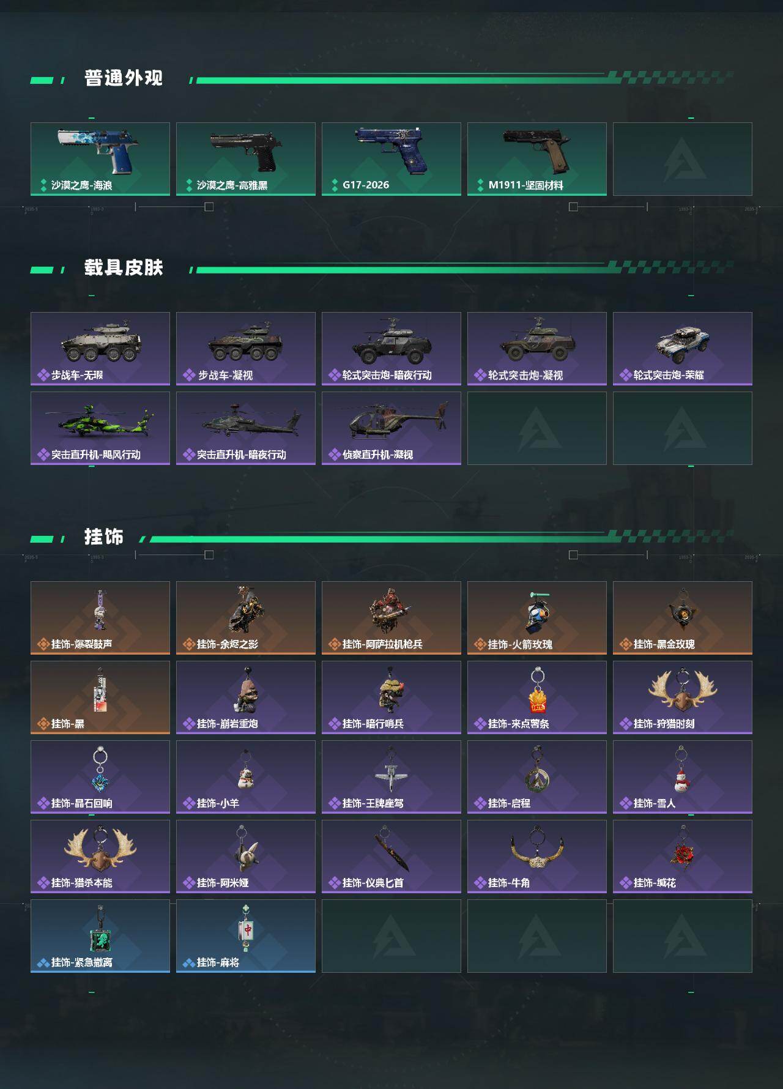Viewport: 783px width, 1089px height.
Task: Click the 挂饰-紧急撤离 charm card
Action: click(100, 936)
